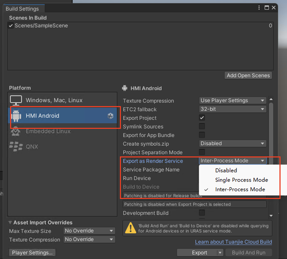287x259 pixels.
Task: Select the Windows, Mac, Linux monitor icon
Action: tap(16, 100)
